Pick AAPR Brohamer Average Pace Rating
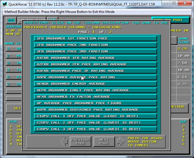The height and width of the screenshot is (158, 194). [95, 77]
